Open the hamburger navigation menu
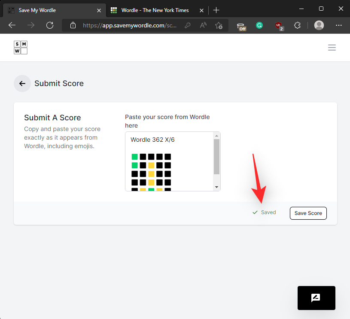 pos(332,48)
